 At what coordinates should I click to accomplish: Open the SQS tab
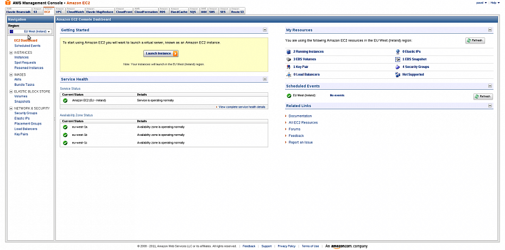[x=194, y=11]
